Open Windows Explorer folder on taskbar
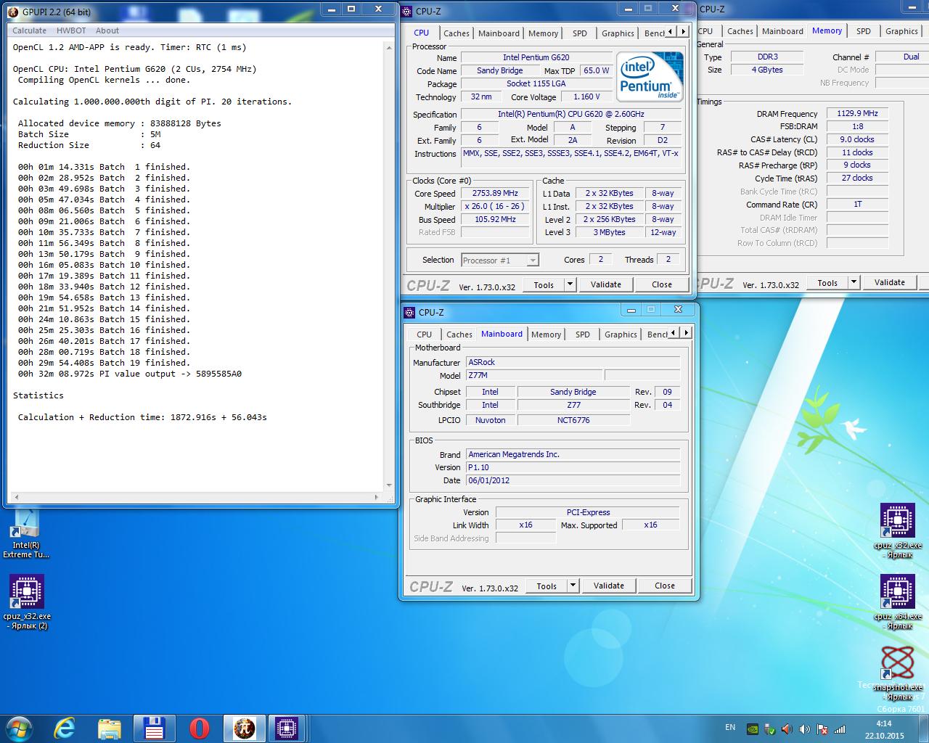Viewport: 929px width, 743px height. coord(110,728)
